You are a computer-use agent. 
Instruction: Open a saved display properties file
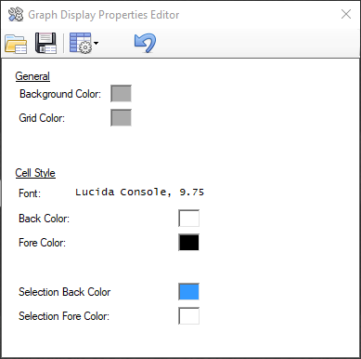tap(16, 44)
